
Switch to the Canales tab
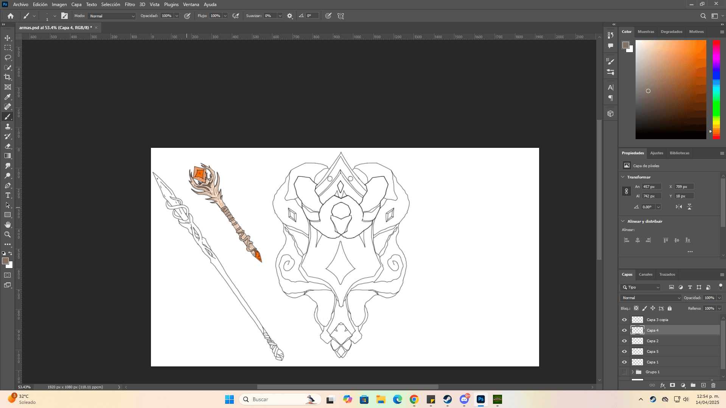tap(645, 275)
